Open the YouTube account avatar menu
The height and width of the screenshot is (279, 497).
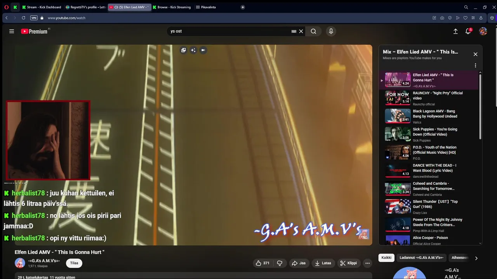pyautogui.click(x=483, y=31)
